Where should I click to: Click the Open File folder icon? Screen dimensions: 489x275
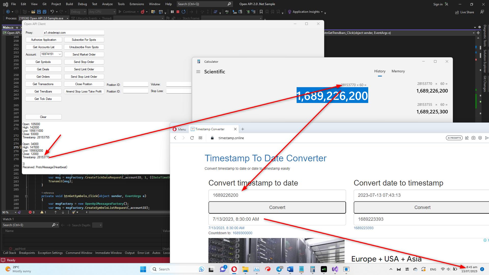coord(33,12)
